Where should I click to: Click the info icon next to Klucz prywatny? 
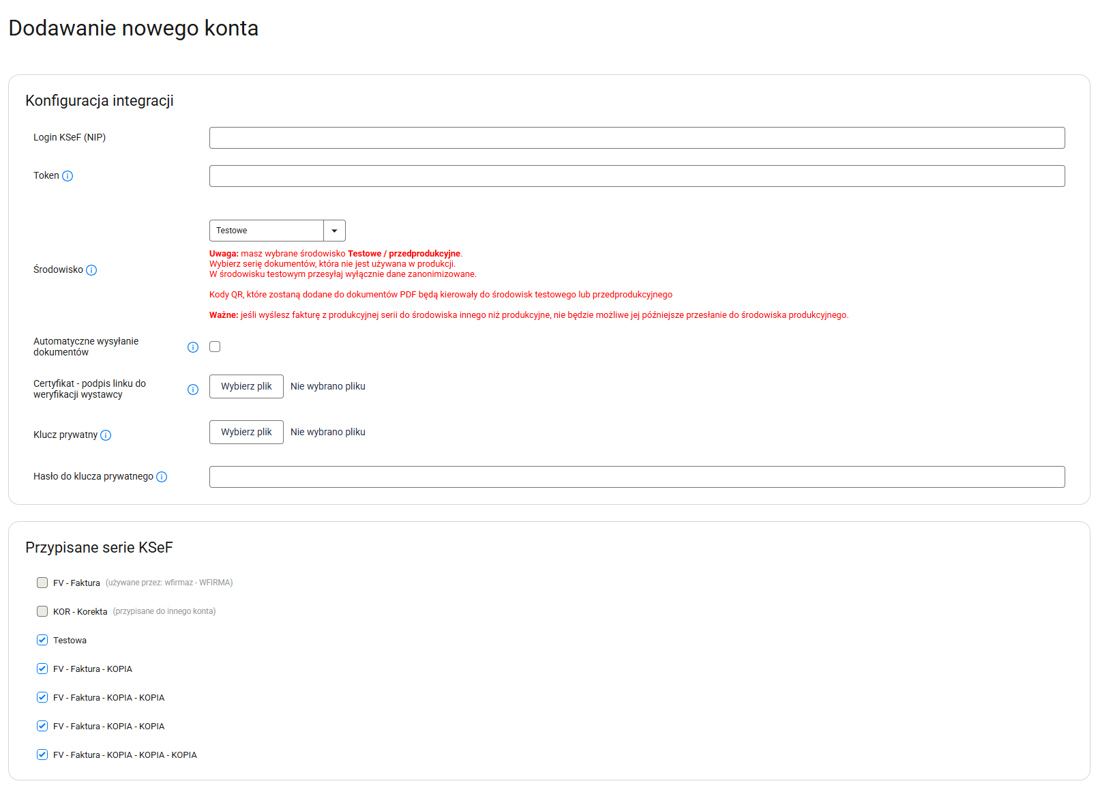(106, 435)
